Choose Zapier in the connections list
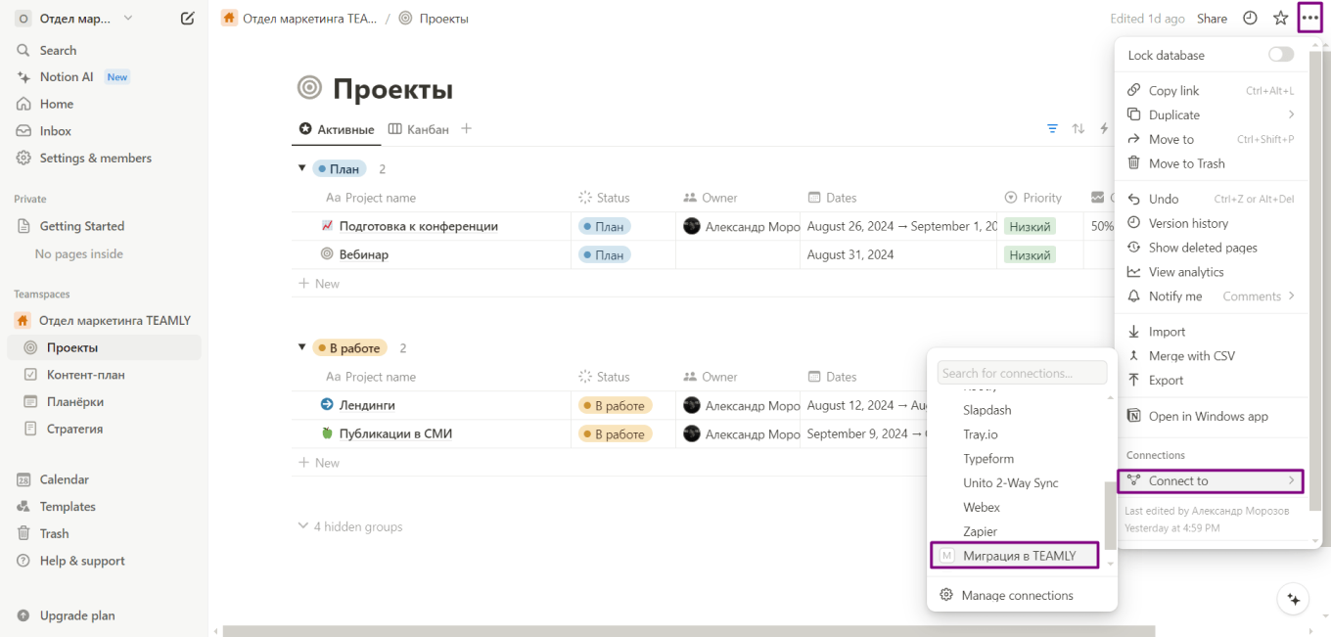The image size is (1331, 637). 980,531
